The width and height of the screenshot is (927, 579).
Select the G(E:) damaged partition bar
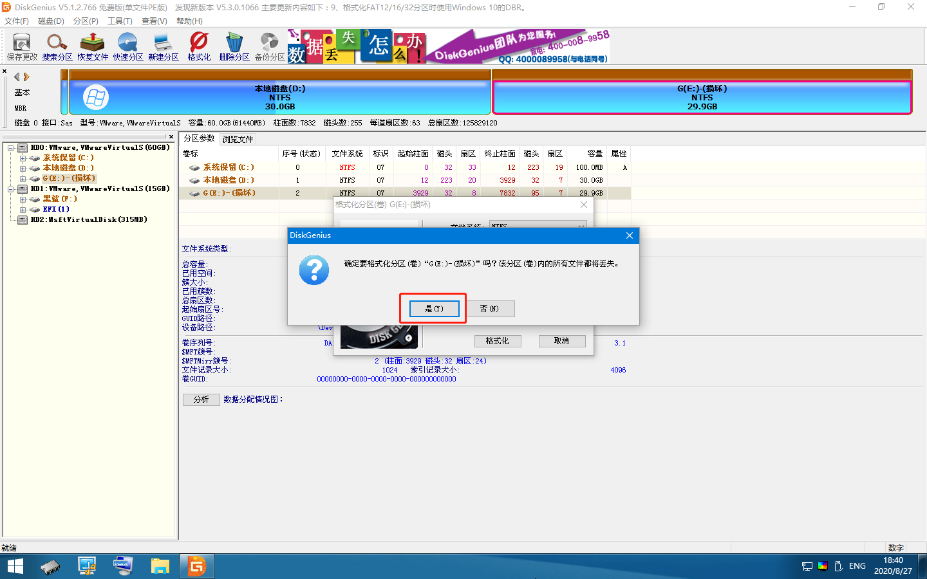pos(702,92)
